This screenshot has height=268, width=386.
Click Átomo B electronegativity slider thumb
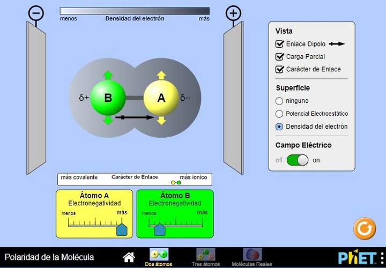159,229
